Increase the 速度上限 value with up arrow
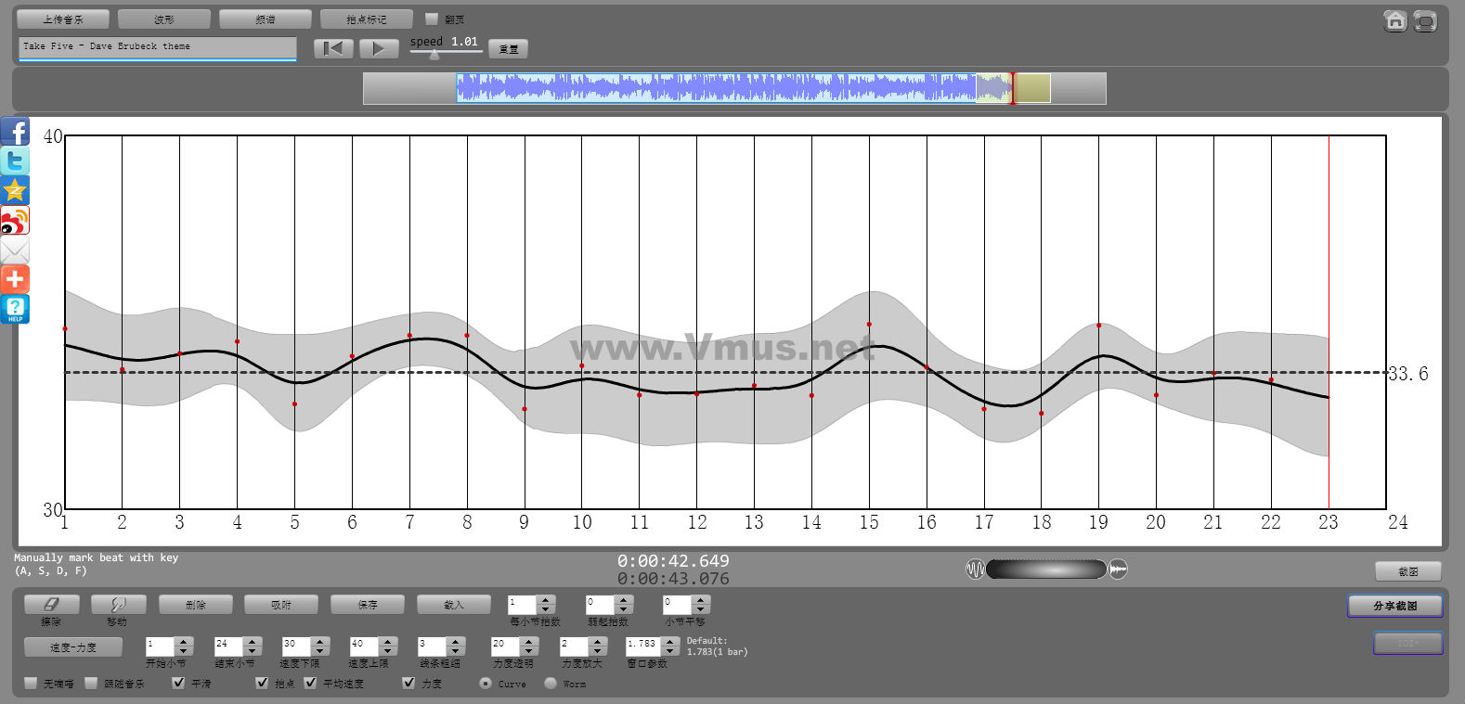 click(388, 641)
